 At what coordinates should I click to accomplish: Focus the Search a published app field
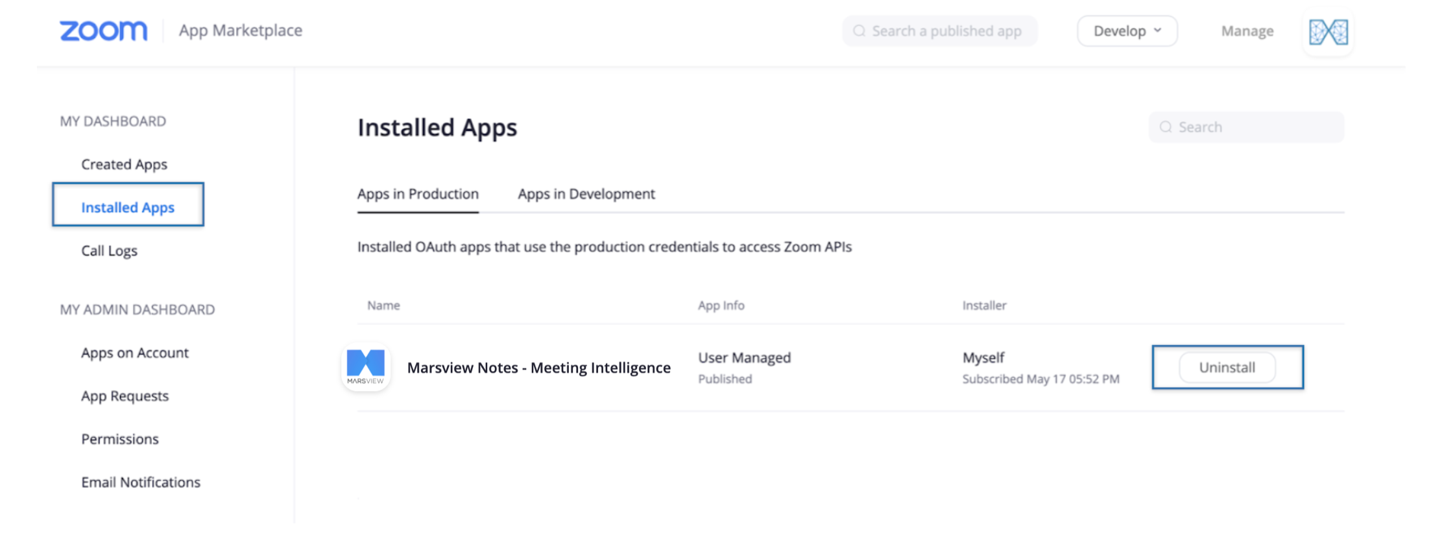click(939, 31)
